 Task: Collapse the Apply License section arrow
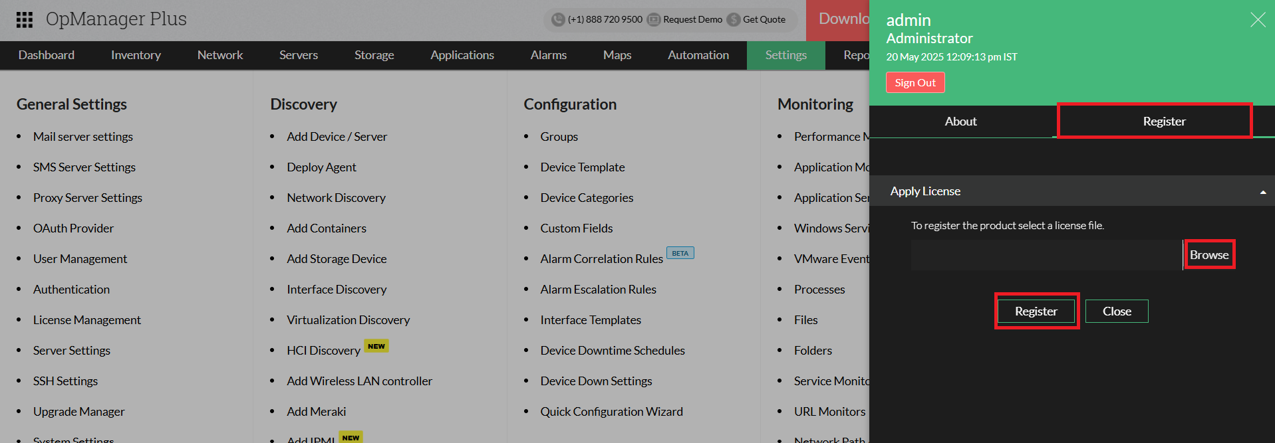pyautogui.click(x=1262, y=192)
